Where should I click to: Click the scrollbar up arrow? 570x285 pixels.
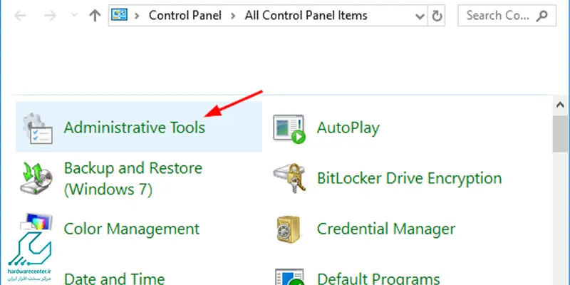[x=561, y=105]
